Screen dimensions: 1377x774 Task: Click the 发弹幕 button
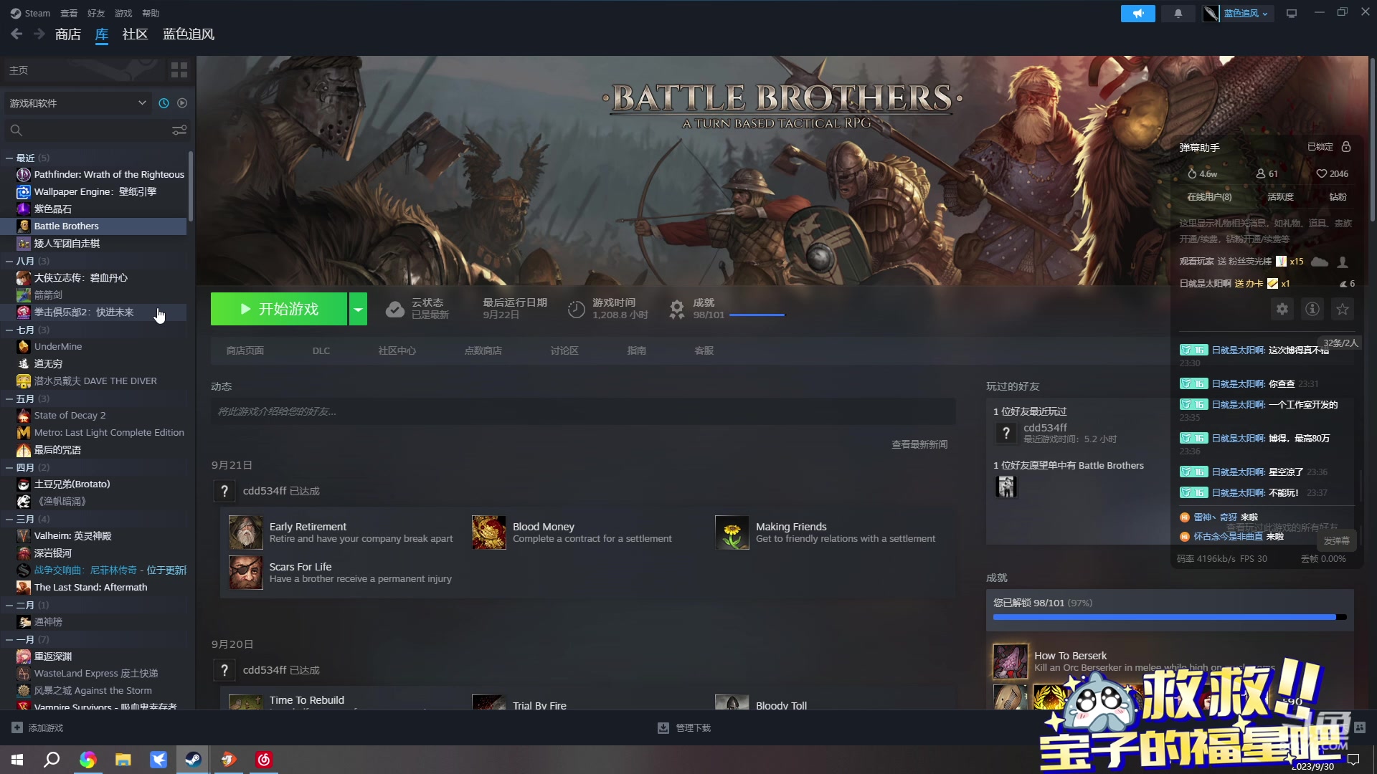tap(1337, 540)
